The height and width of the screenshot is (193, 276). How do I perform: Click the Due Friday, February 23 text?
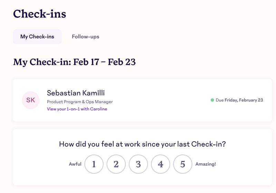coord(239,100)
